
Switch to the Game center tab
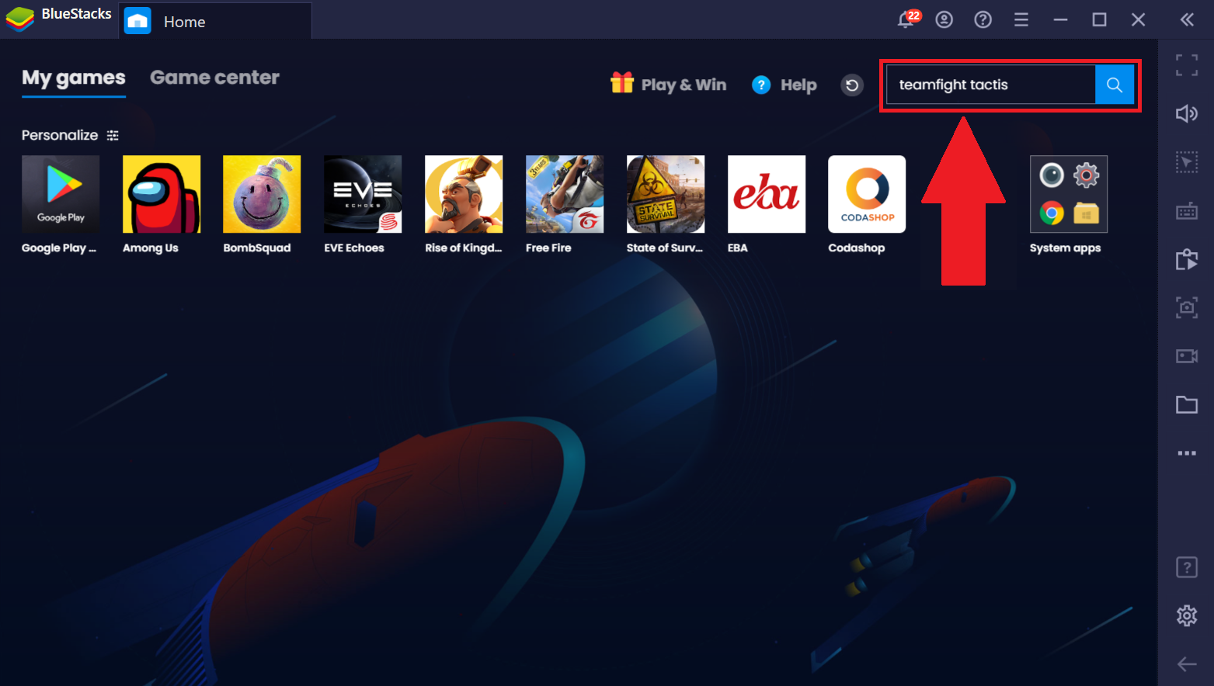point(214,78)
